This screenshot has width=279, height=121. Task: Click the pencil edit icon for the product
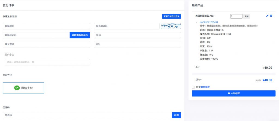coord(267,16)
